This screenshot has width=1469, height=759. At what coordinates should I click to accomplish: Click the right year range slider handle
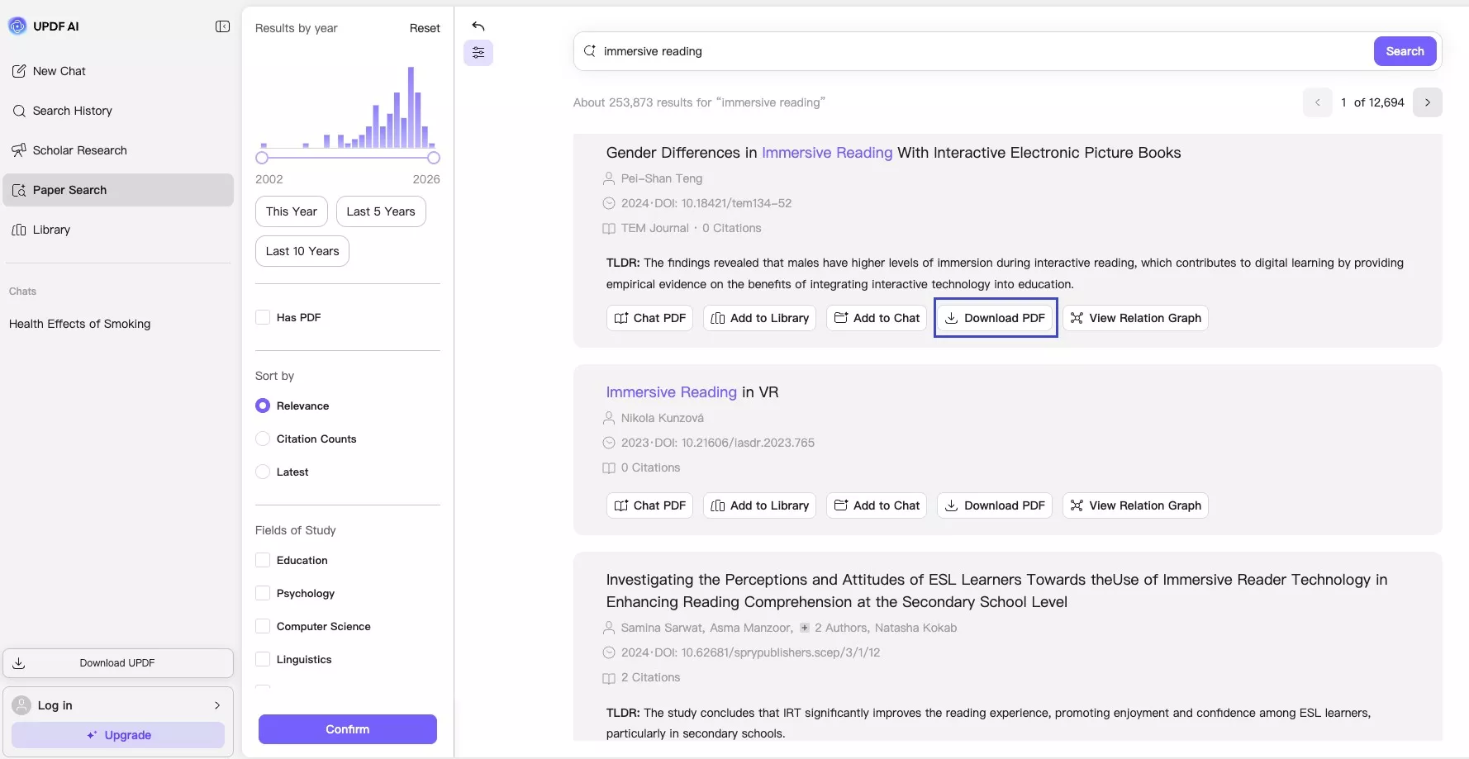[x=434, y=158]
